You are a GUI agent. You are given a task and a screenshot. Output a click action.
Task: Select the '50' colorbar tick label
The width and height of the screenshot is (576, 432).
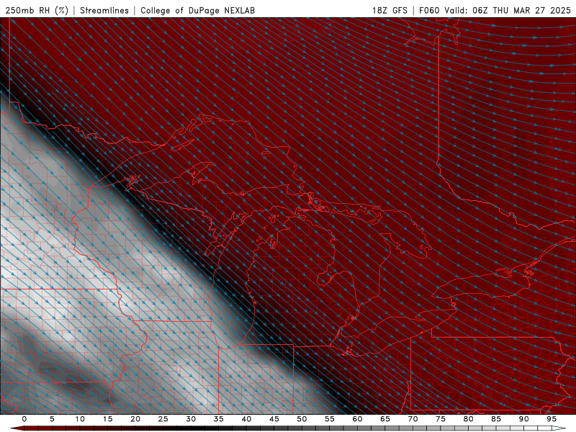(x=302, y=419)
